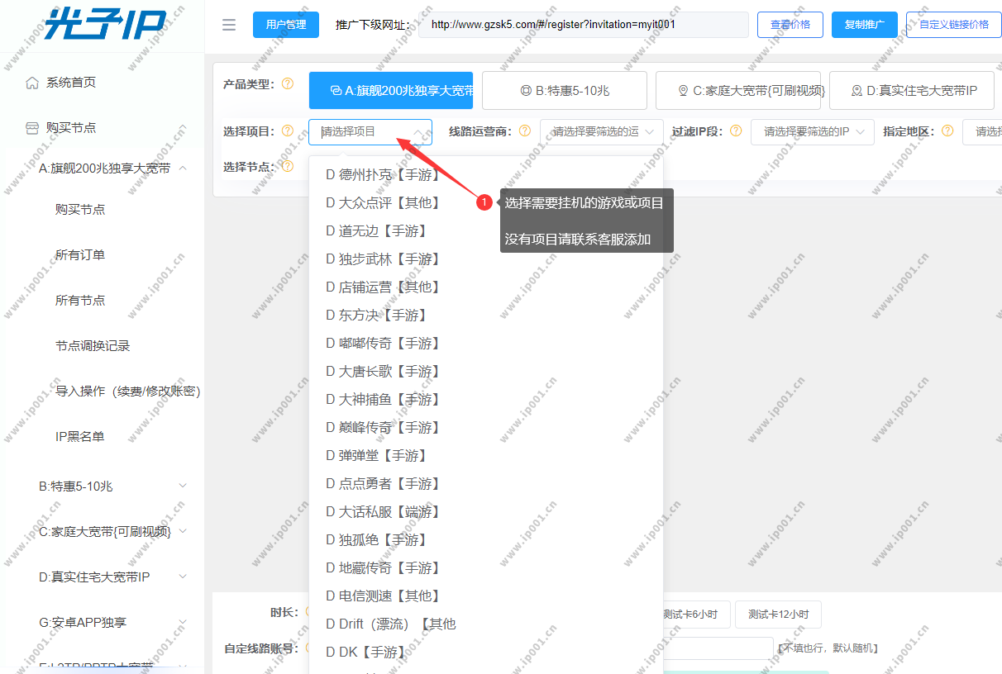Open the 线路运营商 filter dropdown
The width and height of the screenshot is (1002, 674).
[602, 132]
